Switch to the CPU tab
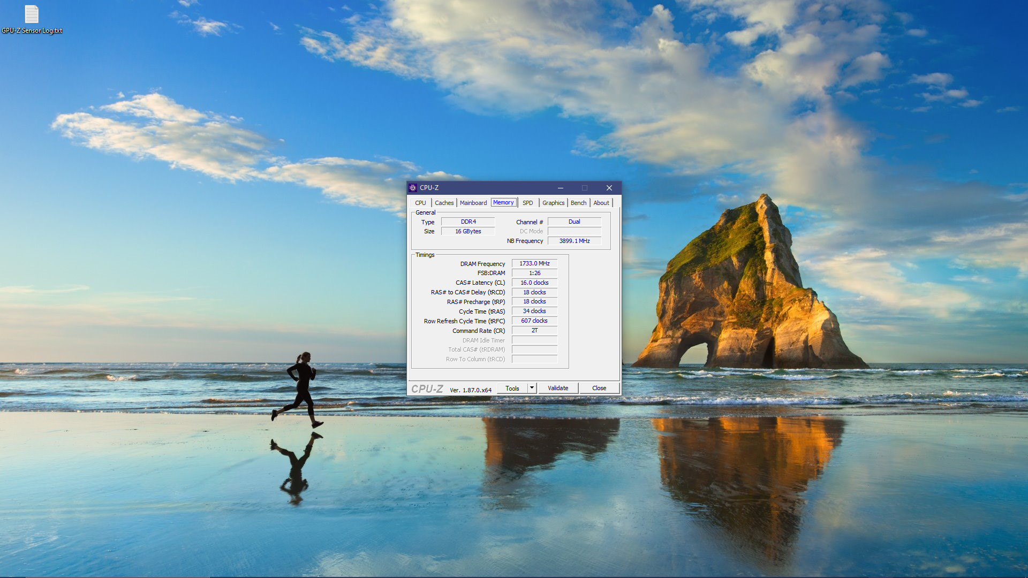 pos(420,203)
